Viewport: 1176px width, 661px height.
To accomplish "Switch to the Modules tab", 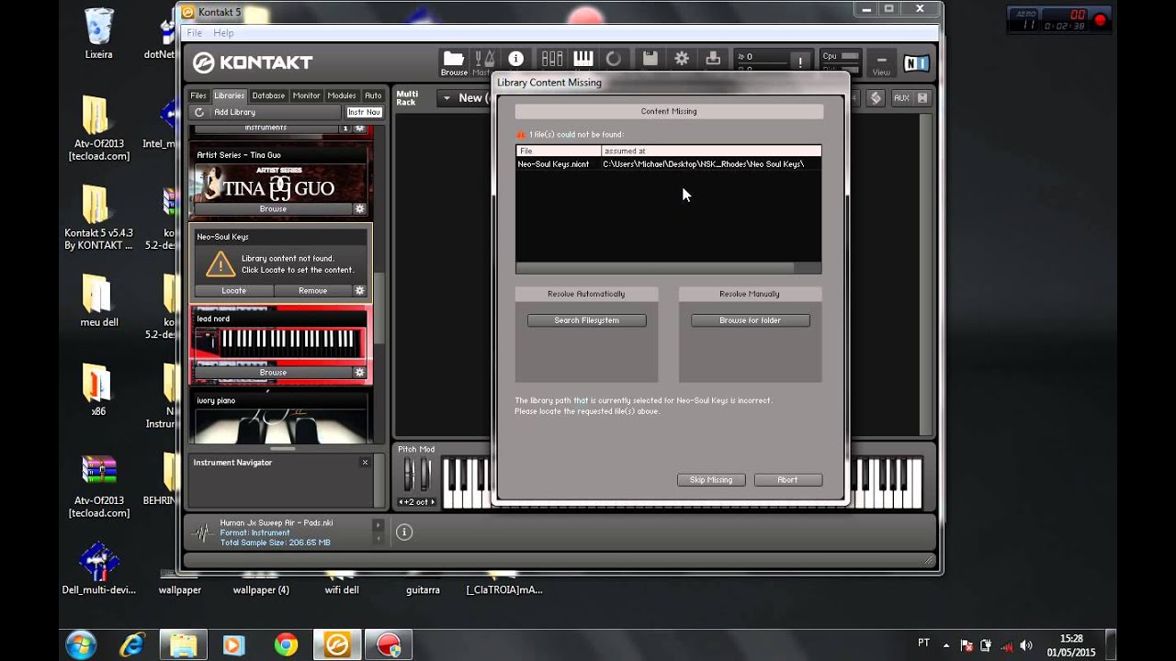I will (342, 95).
